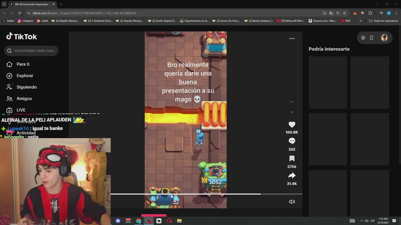Image resolution: width=401 pixels, height=225 pixels.
Task: Translate this page icon
Action: click(x=331, y=13)
